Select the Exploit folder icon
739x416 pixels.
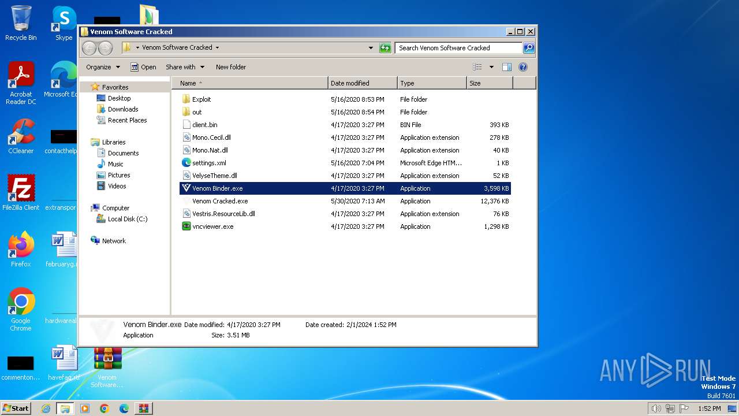tap(186, 99)
